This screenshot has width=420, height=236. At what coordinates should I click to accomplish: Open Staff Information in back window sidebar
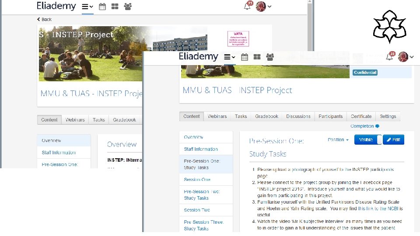click(x=64, y=153)
